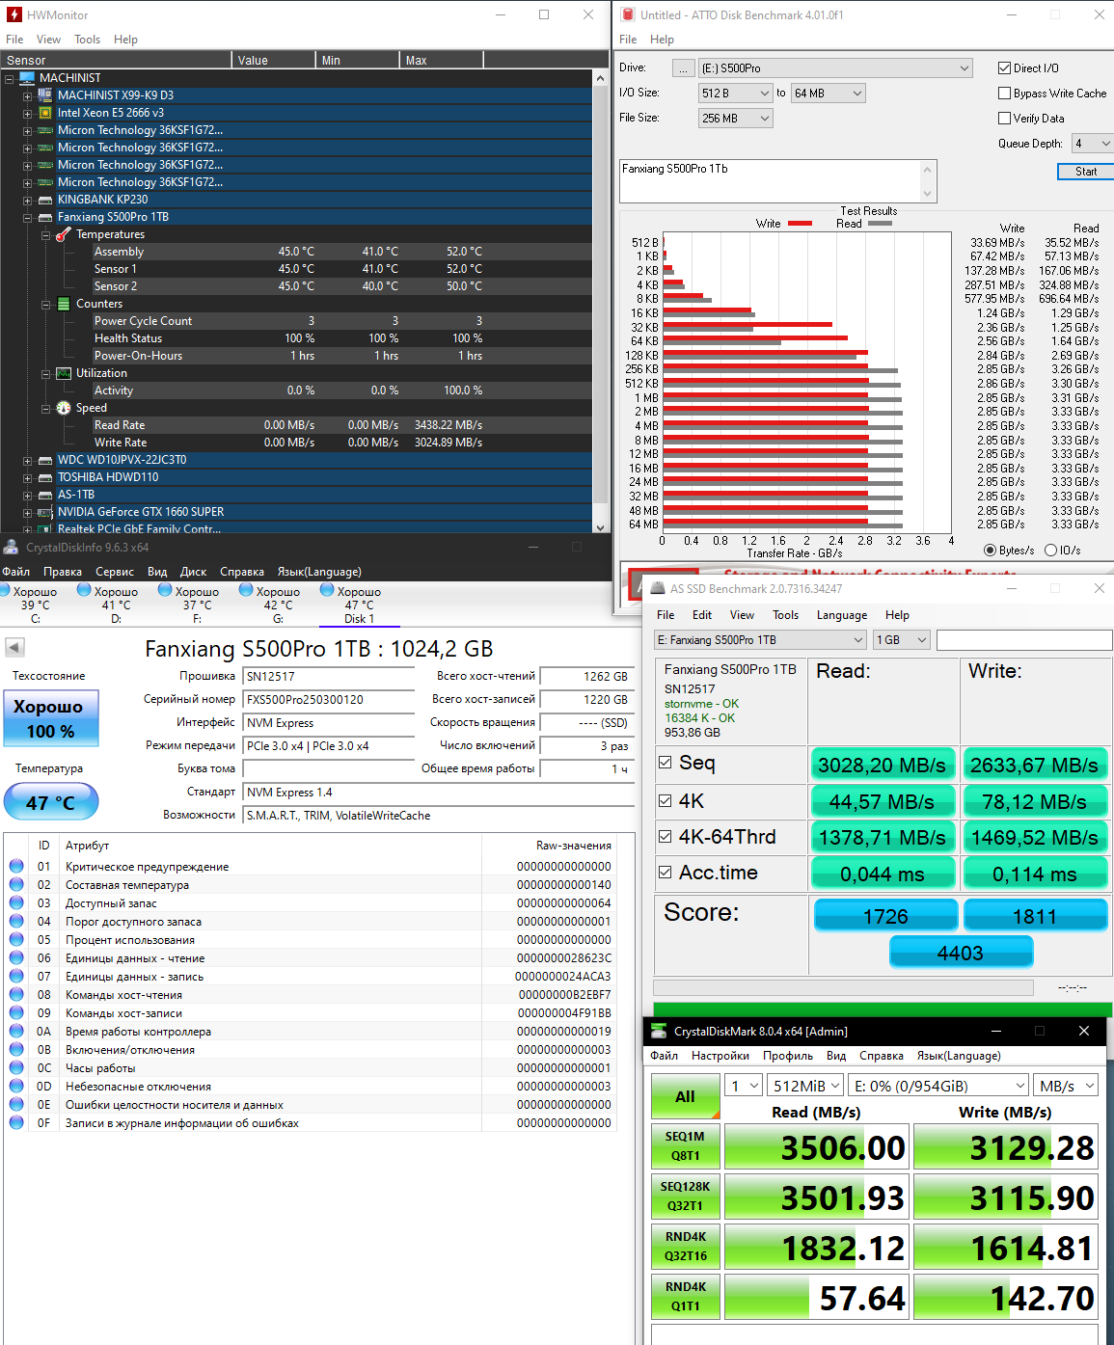Click the blue status orb for drive D:

84,590
